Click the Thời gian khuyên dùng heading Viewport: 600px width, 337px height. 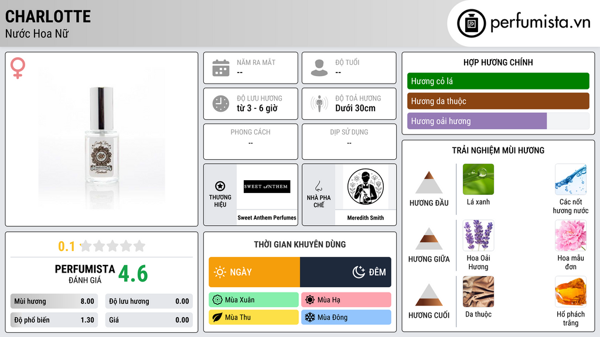coord(300,245)
